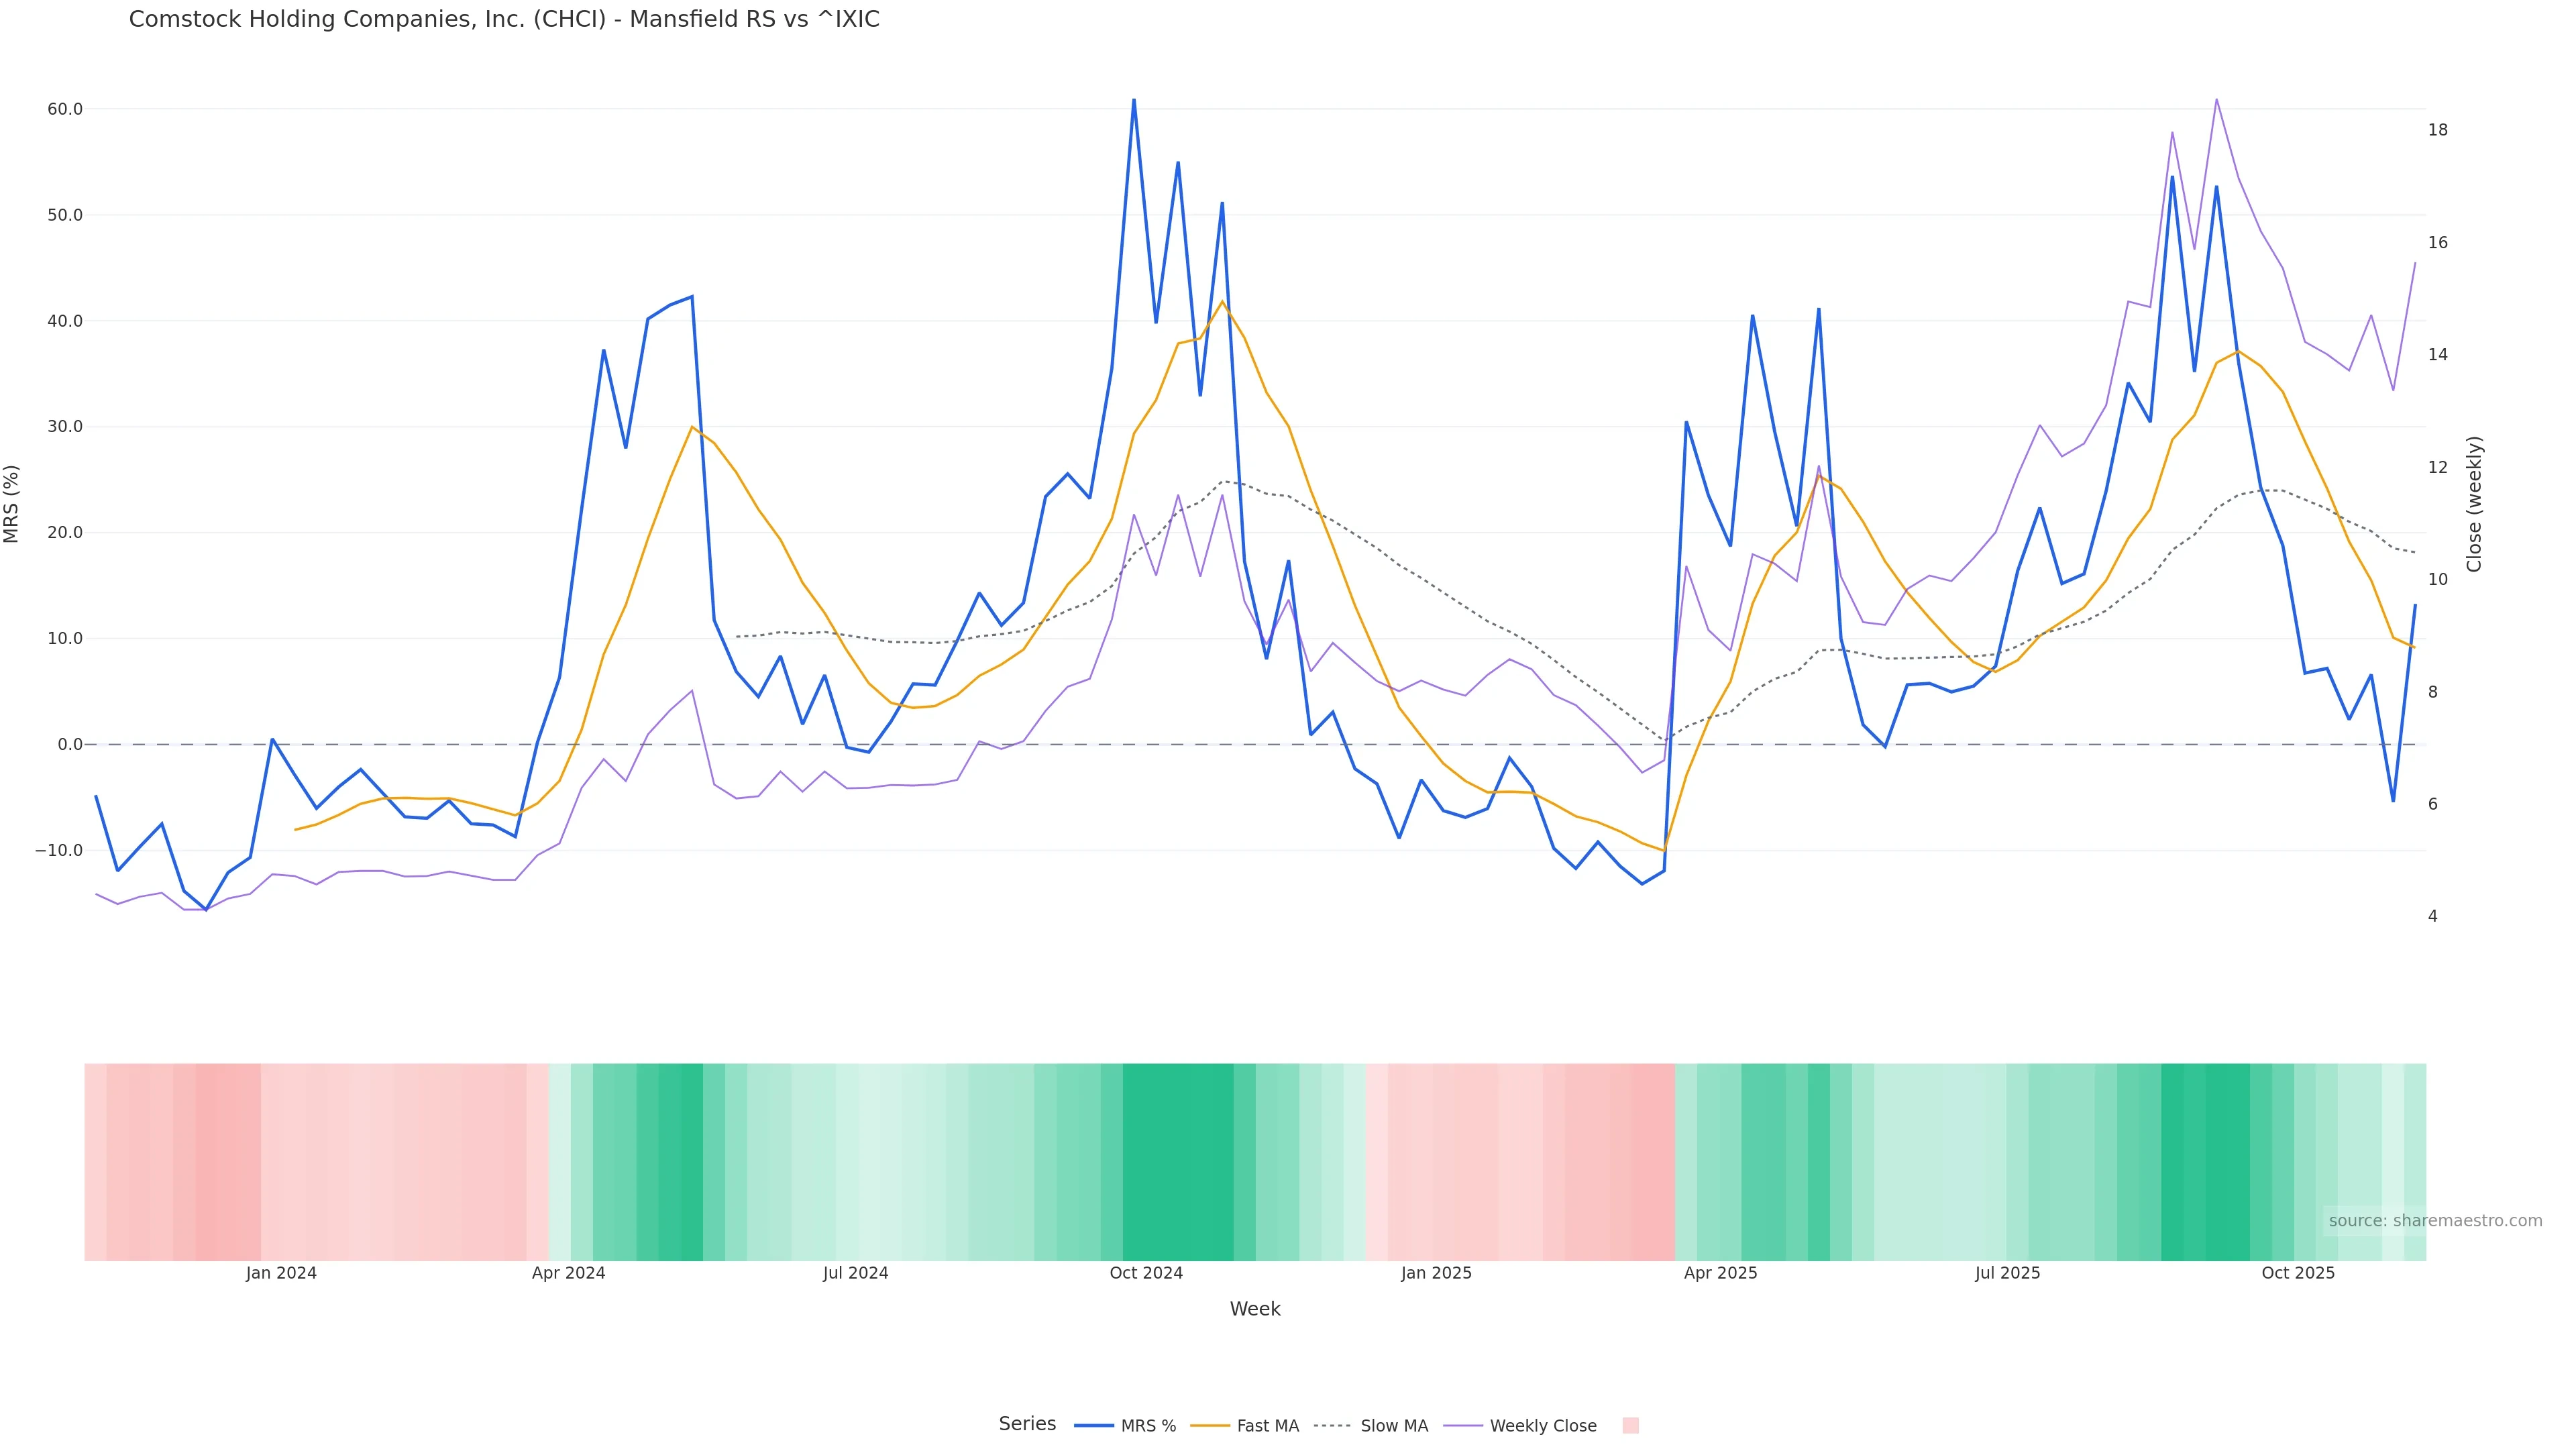This screenshot has height=1449, width=2576.
Task: Select the Oct 2025 axis label
Action: click(x=2298, y=1274)
